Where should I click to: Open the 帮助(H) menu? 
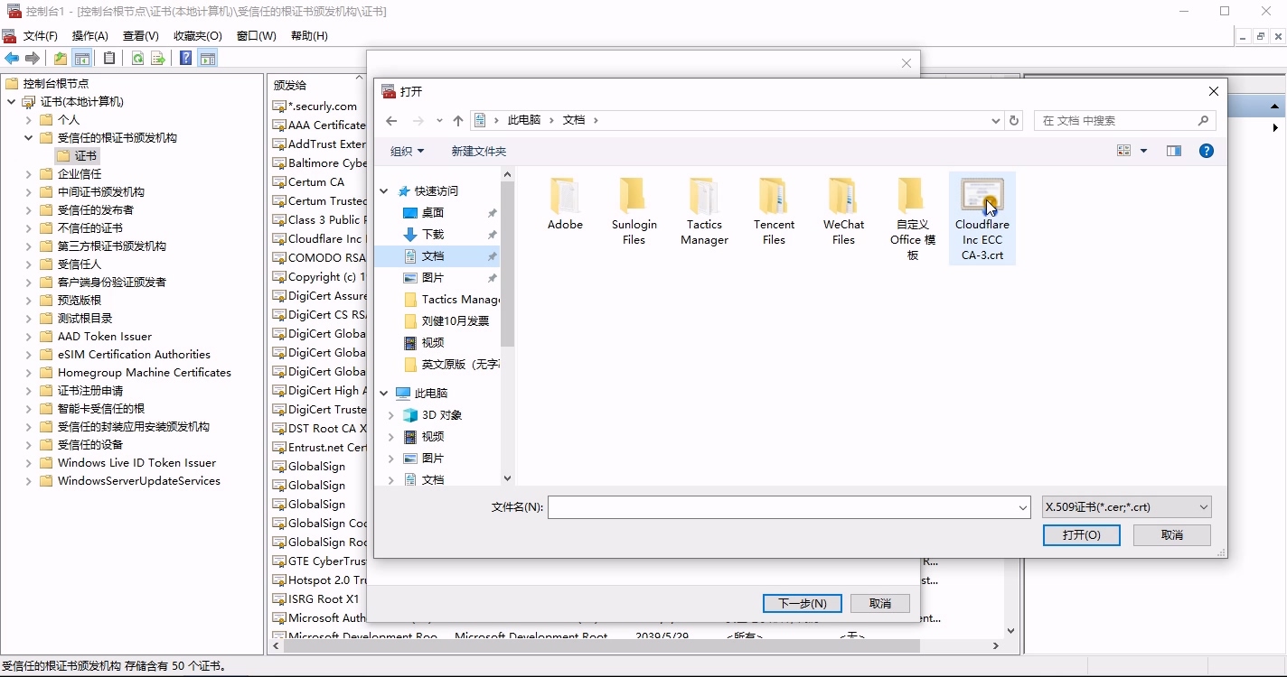coord(309,36)
